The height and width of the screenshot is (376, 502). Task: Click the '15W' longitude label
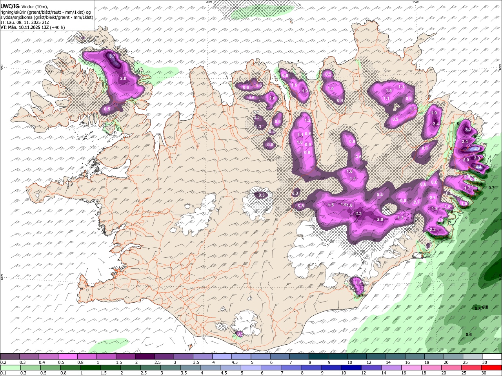point(415,2)
